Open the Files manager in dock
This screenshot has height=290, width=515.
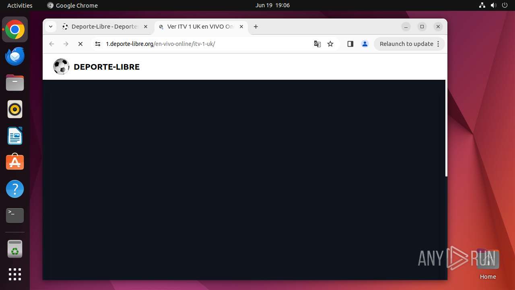(x=15, y=83)
